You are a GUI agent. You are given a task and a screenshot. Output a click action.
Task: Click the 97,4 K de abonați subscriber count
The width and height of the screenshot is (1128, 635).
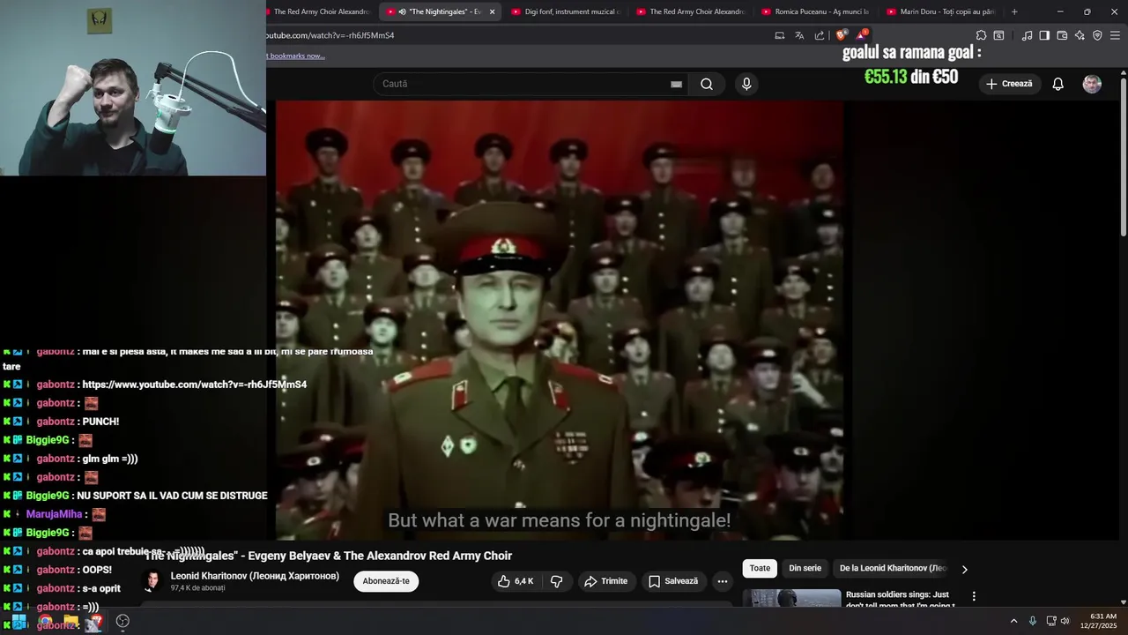tap(198, 588)
